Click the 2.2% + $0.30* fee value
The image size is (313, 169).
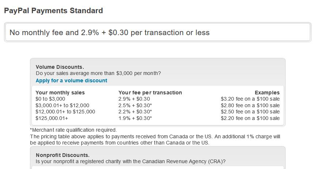tap(135, 112)
